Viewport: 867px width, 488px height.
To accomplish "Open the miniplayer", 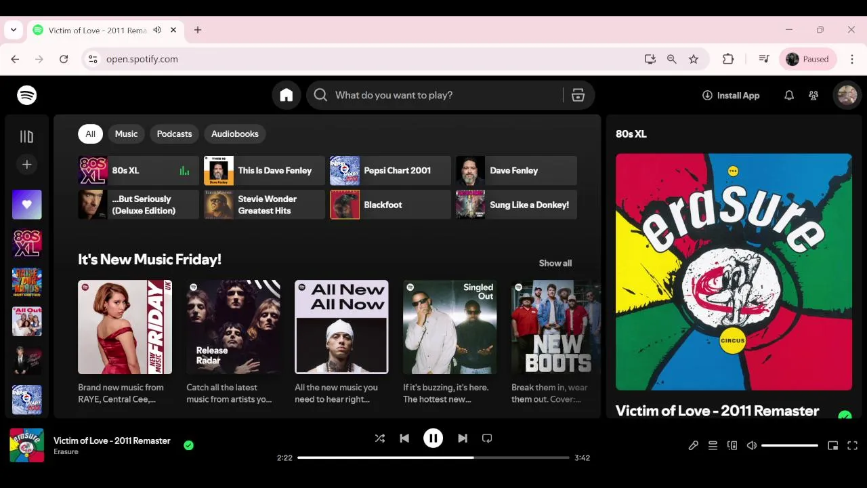I will (833, 445).
